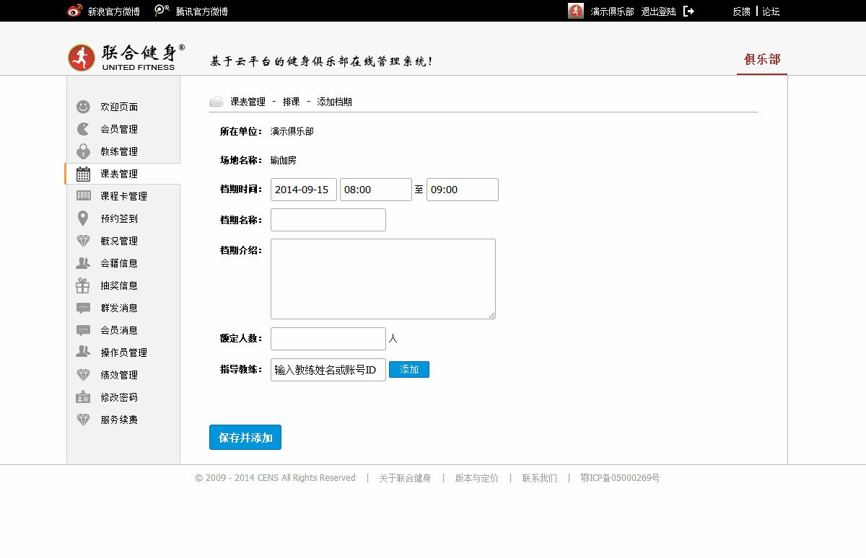The height and width of the screenshot is (558, 866).
Task: Click the gift box icon for 抽奖信息
Action: 84,285
